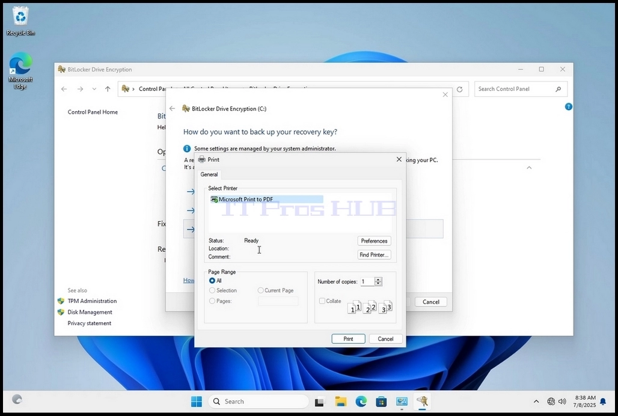Cancel the BitLocker Drive Encryption wizard
This screenshot has width=618, height=416.
pyautogui.click(x=431, y=302)
